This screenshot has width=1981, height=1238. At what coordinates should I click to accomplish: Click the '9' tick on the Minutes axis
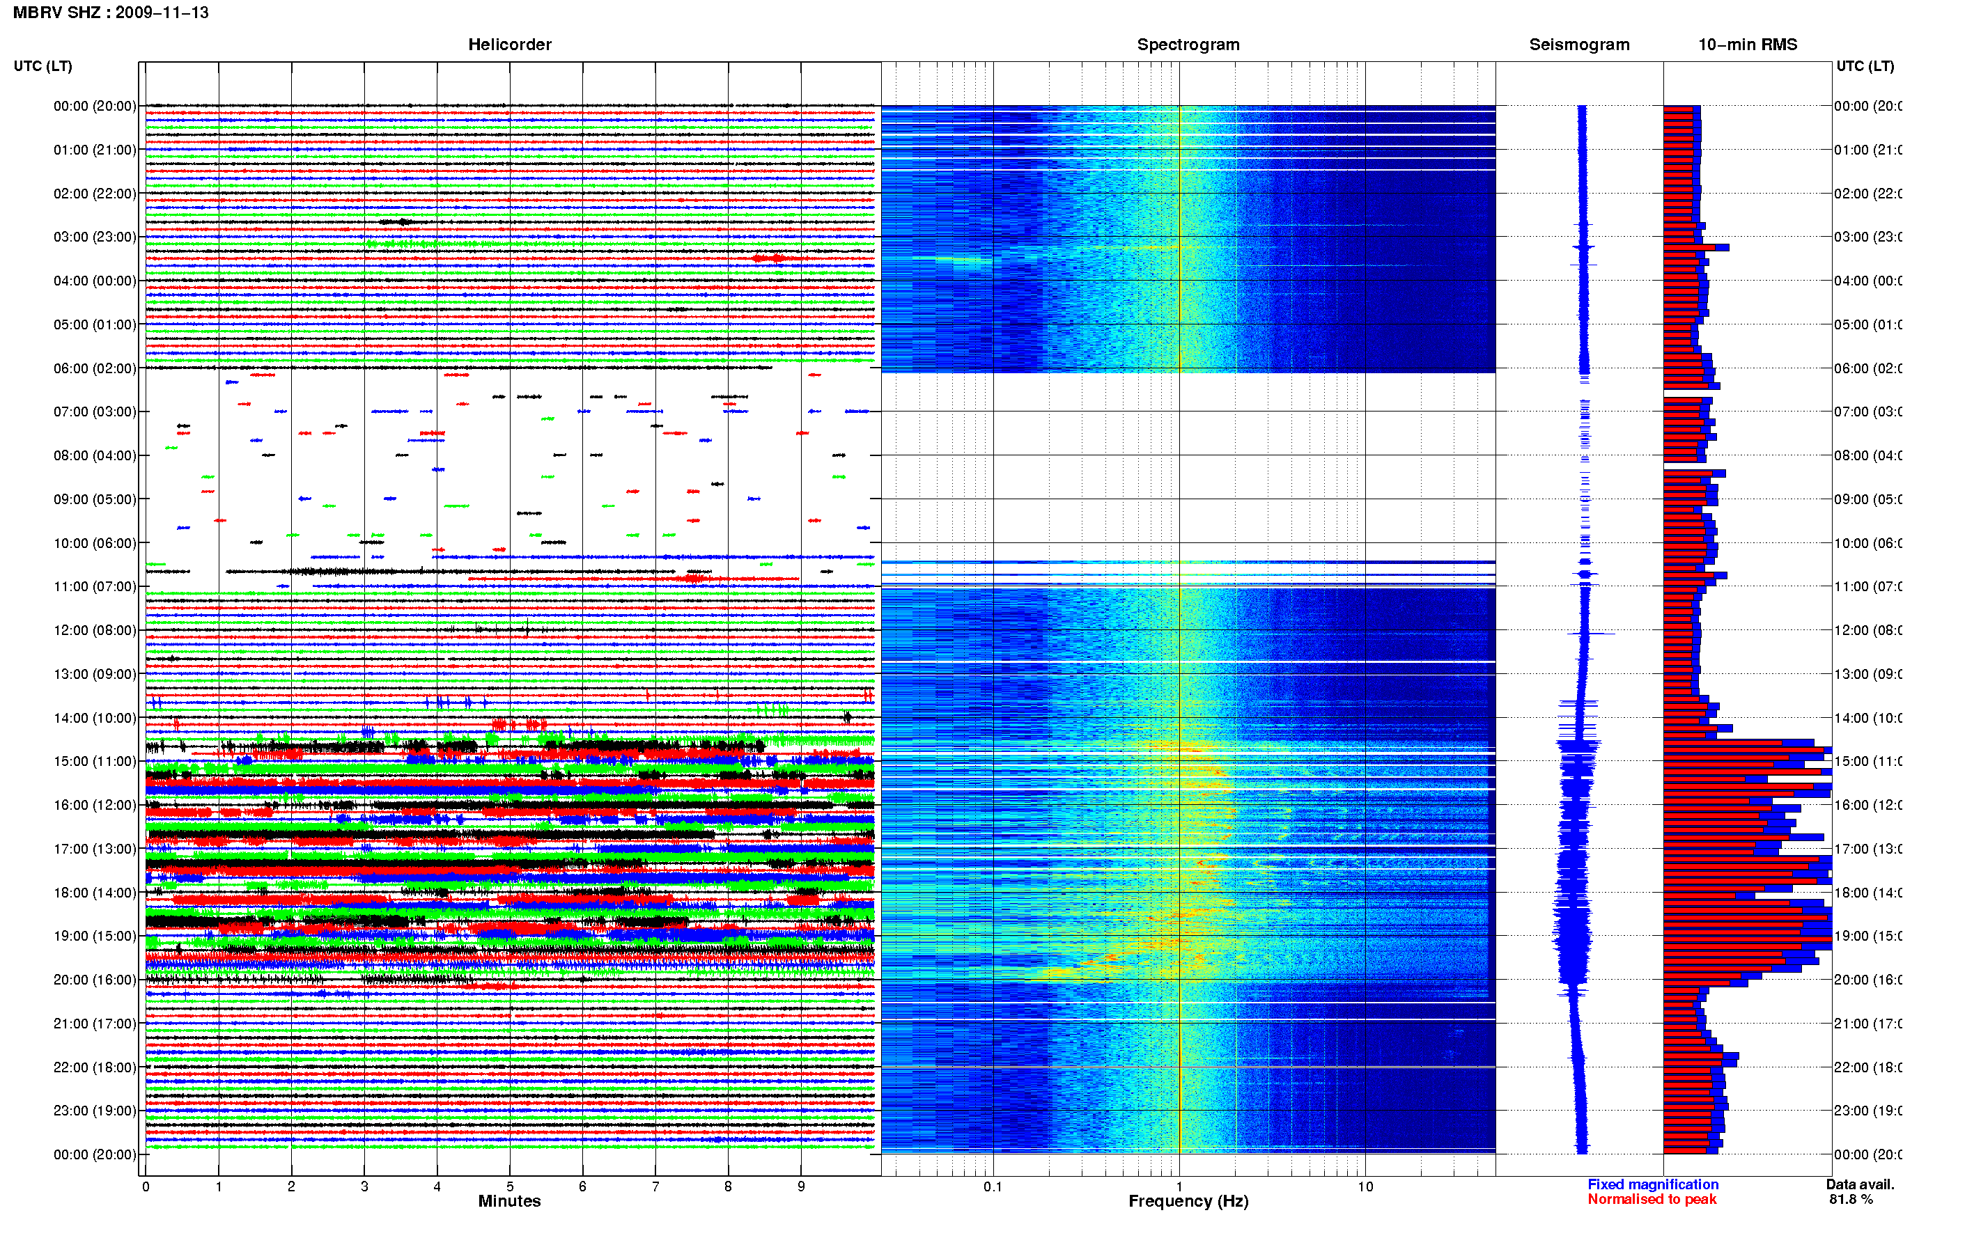click(x=801, y=1186)
